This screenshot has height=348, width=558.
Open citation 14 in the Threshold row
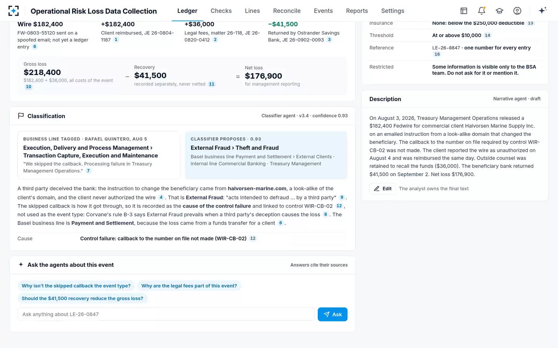[x=487, y=36]
